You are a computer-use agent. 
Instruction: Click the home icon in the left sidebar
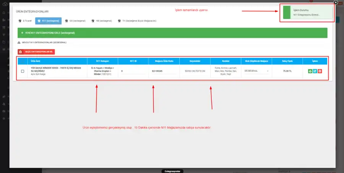[4, 13]
